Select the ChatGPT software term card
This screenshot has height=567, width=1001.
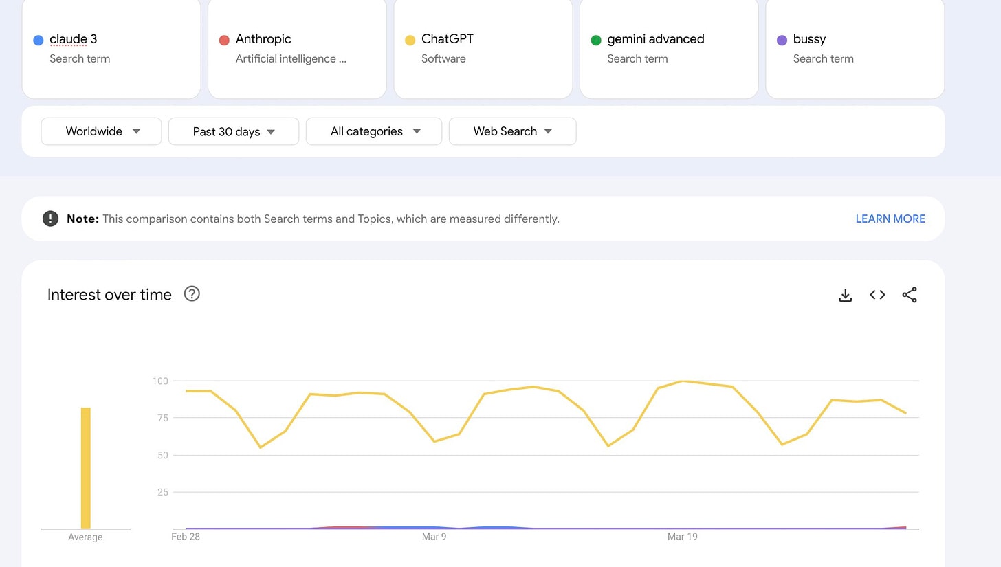[483, 48]
